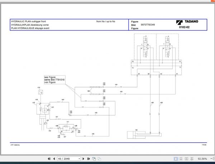The height and width of the screenshot is (164, 215).
Task: Switch to two-page scrolling layout
Action: pyautogui.click(x=192, y=159)
